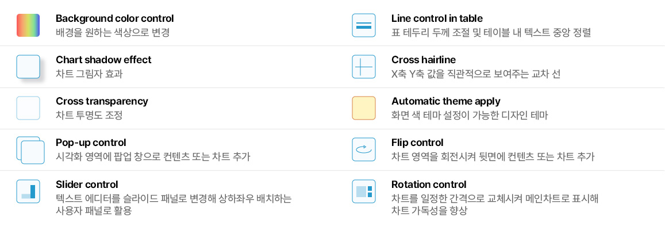Viewport: 665px width, 227px height.
Task: Choose the Cross hairline icon
Action: [x=364, y=67]
